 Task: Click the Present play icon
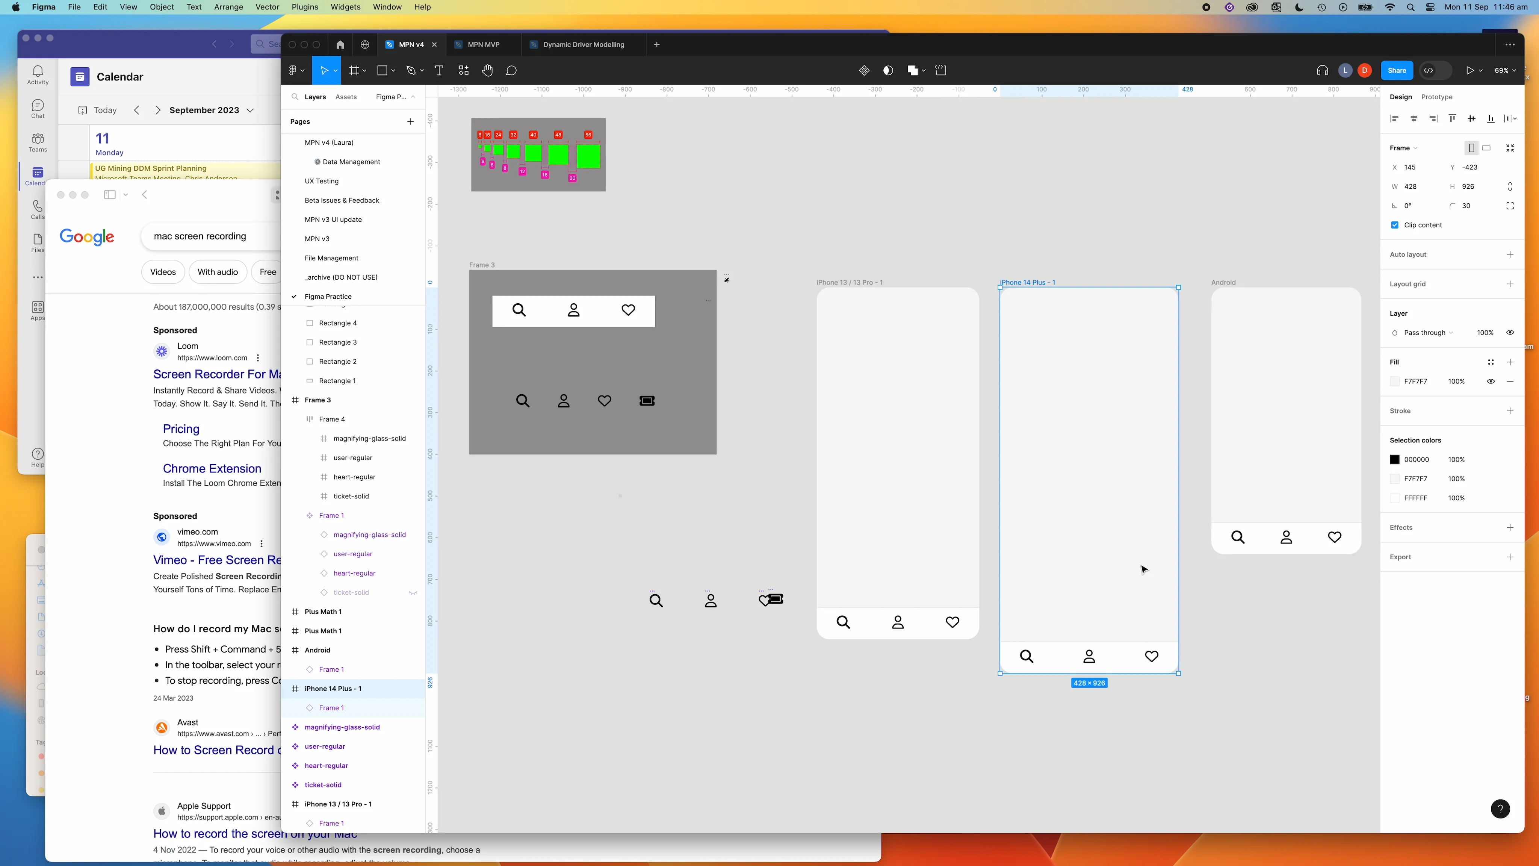pos(1470,71)
